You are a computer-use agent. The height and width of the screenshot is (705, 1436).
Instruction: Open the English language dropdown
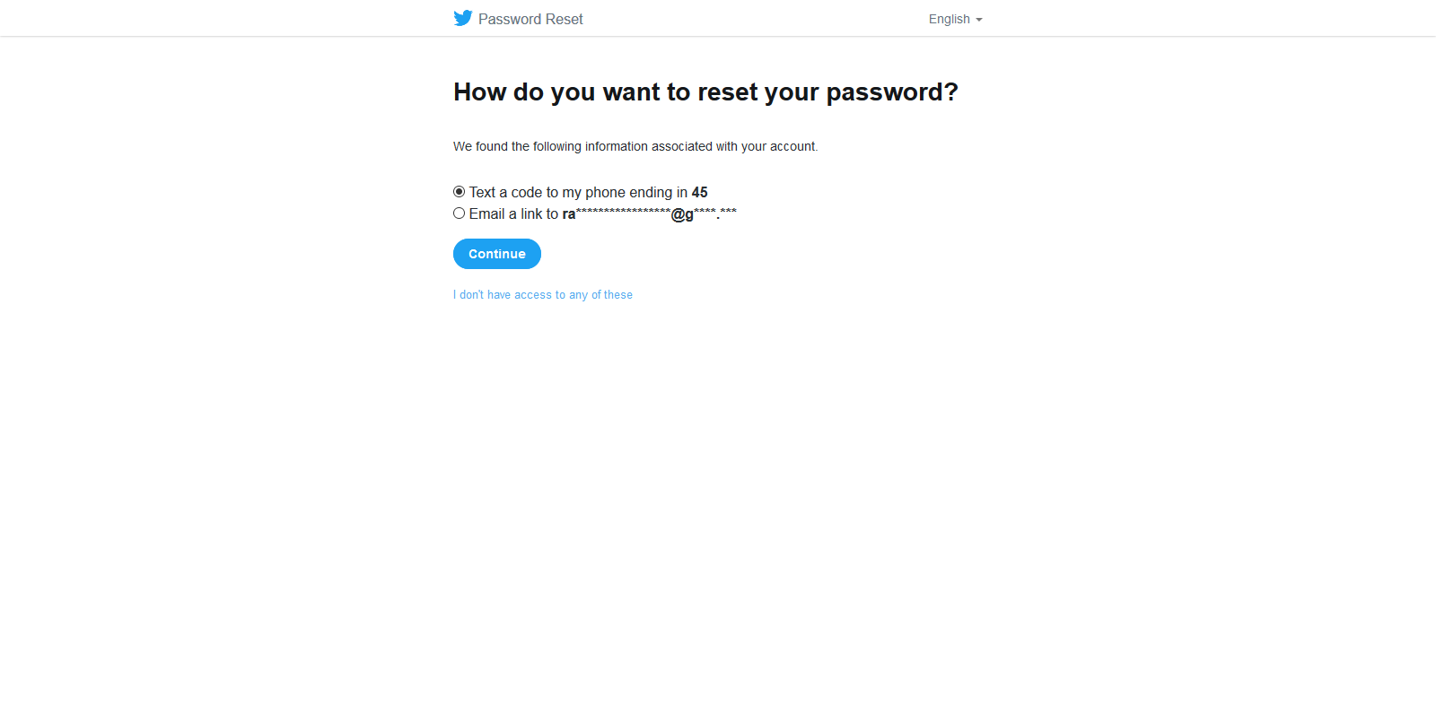[955, 19]
